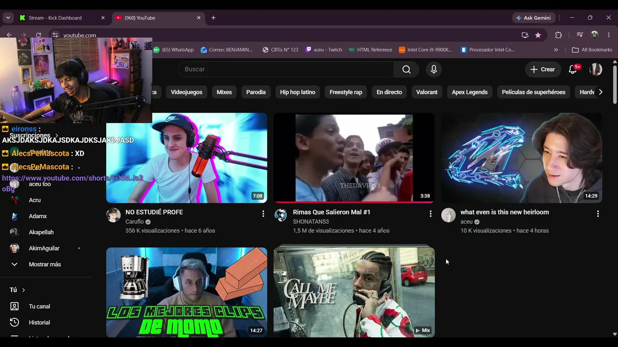
Task: Open the Chrome profile avatar
Action: point(595,35)
